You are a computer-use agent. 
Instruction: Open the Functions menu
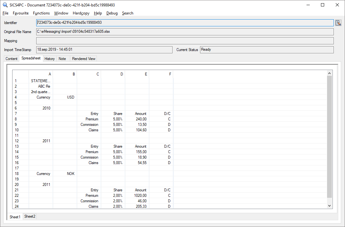(x=41, y=13)
